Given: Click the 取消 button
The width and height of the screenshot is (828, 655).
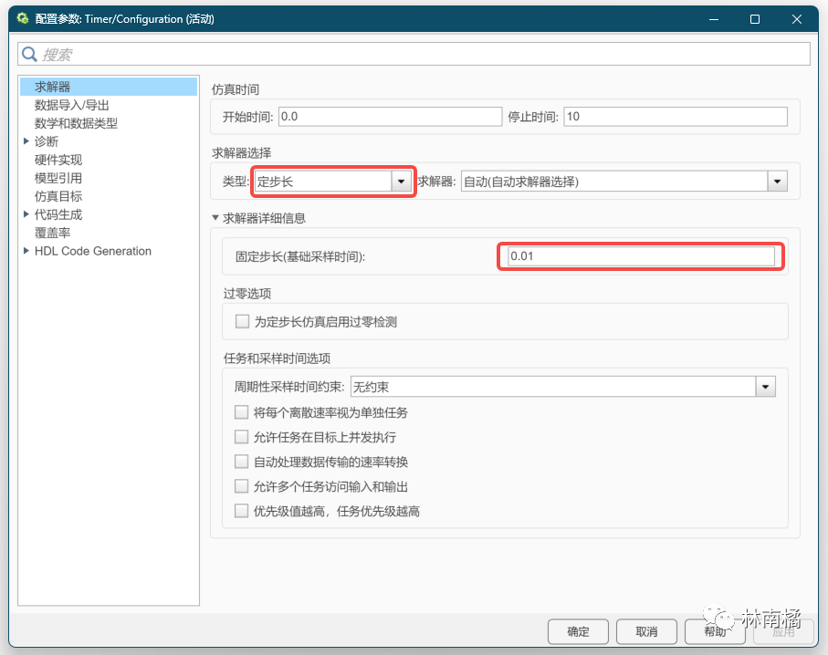Looking at the screenshot, I should (646, 631).
